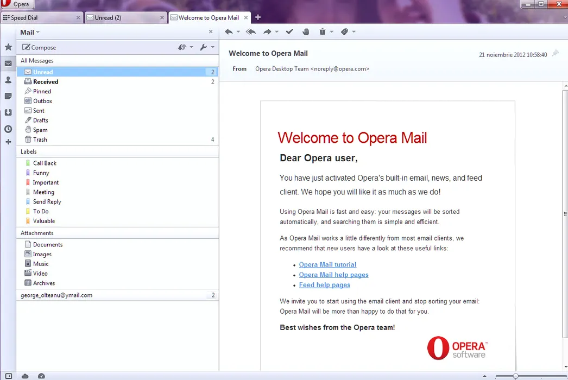Open the Drafts folder
The width and height of the screenshot is (568, 380).
[x=118, y=121]
